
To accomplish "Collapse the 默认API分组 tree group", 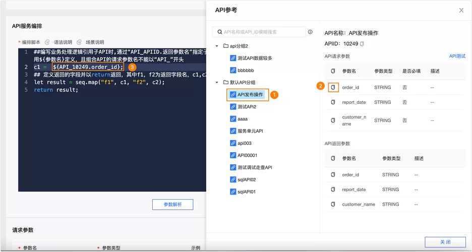I will click(x=217, y=82).
